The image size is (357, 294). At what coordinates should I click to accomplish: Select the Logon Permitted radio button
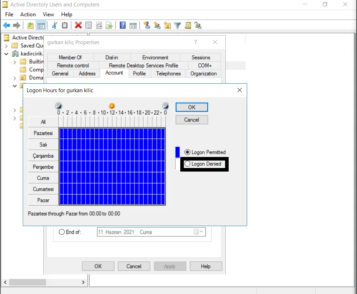point(187,152)
